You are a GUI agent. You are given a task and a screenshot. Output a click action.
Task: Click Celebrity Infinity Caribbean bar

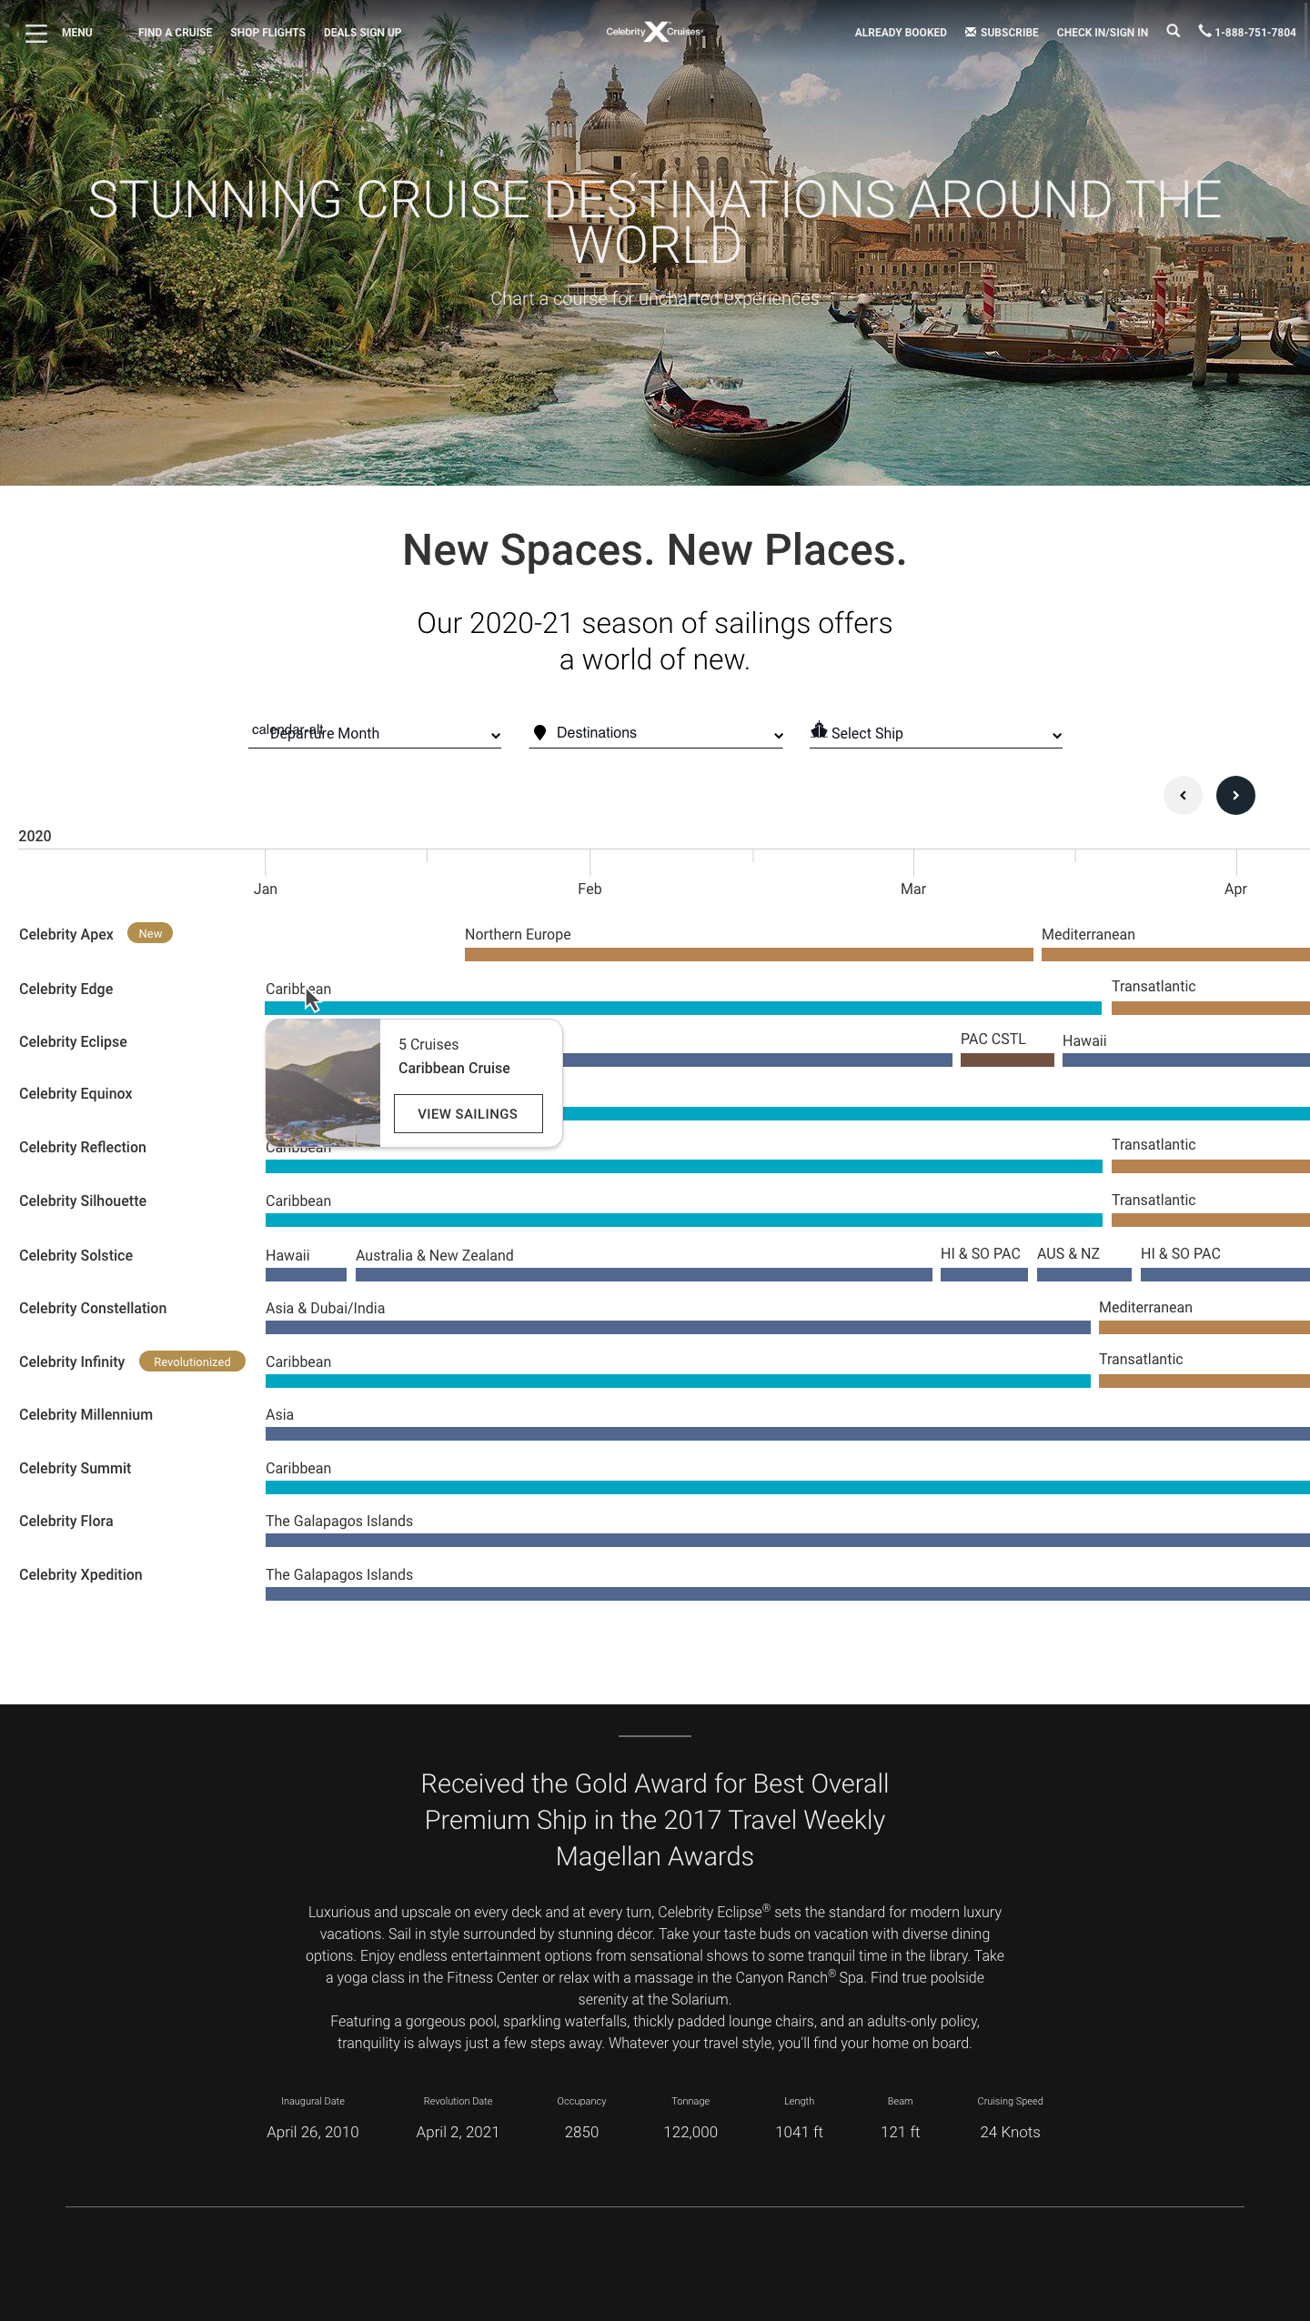(678, 1382)
